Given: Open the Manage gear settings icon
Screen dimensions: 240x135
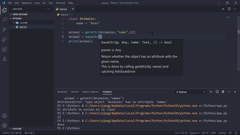Looking at the screenshot, I should pyautogui.click(x=4, y=126).
